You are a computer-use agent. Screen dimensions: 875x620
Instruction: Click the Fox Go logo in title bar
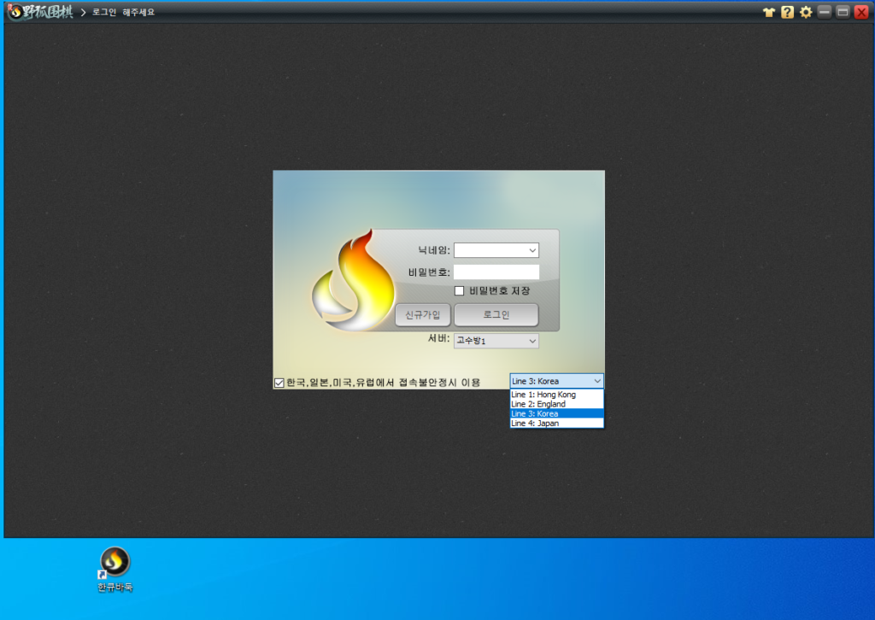point(40,12)
